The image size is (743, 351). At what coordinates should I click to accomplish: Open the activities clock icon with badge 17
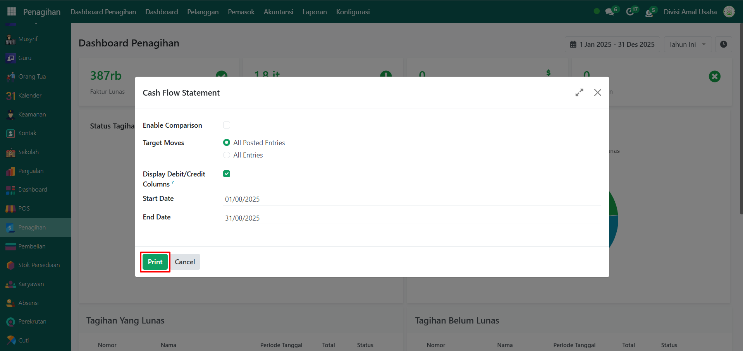(630, 12)
